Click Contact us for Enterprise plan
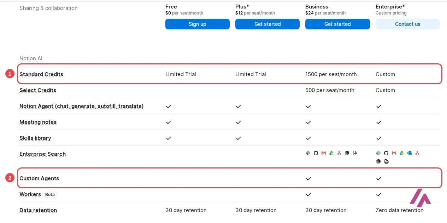The image size is (447, 223). click(x=408, y=24)
